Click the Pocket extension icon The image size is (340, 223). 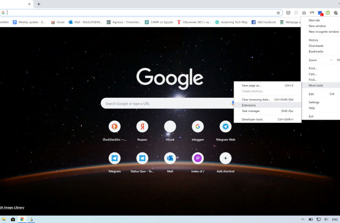288,13
